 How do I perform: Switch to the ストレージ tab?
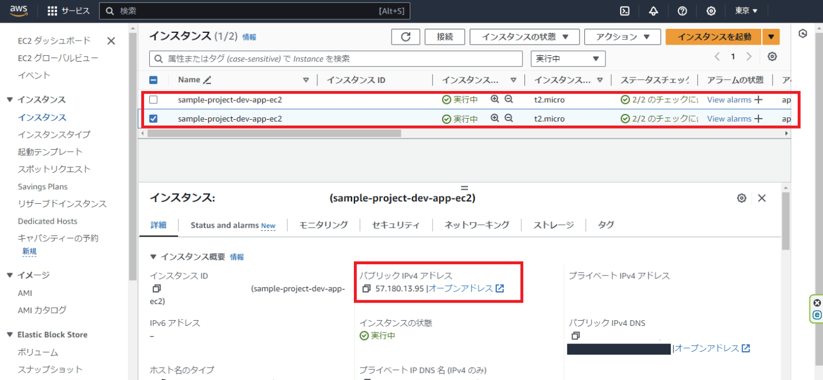click(554, 225)
